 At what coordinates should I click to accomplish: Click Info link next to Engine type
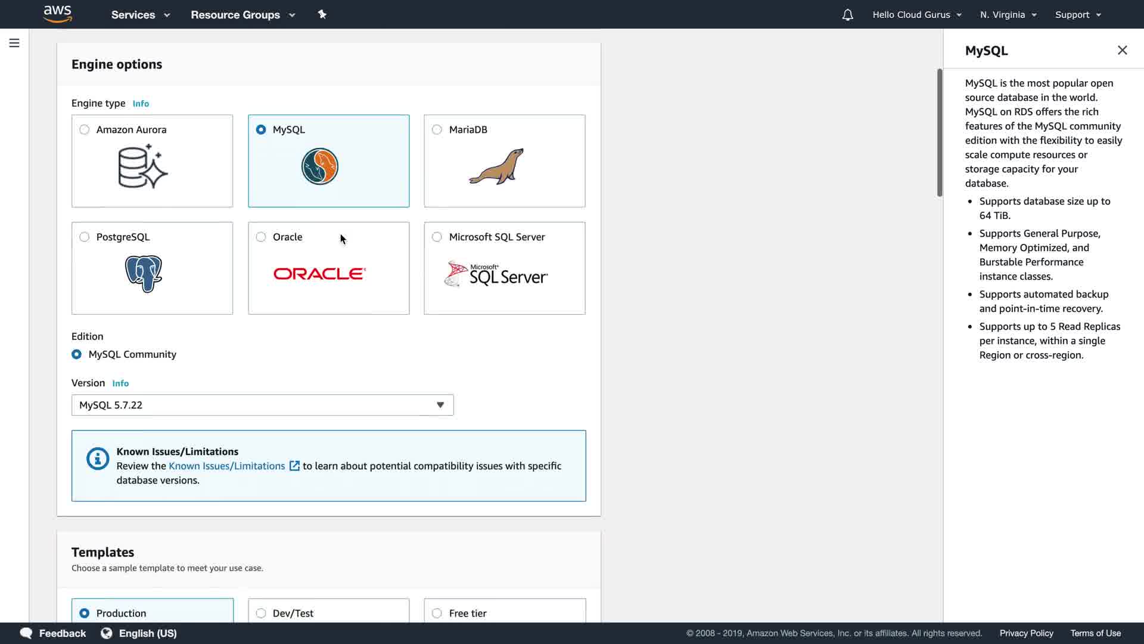141,104
